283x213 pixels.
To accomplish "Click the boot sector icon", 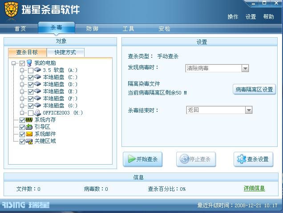I will (x=29, y=127).
